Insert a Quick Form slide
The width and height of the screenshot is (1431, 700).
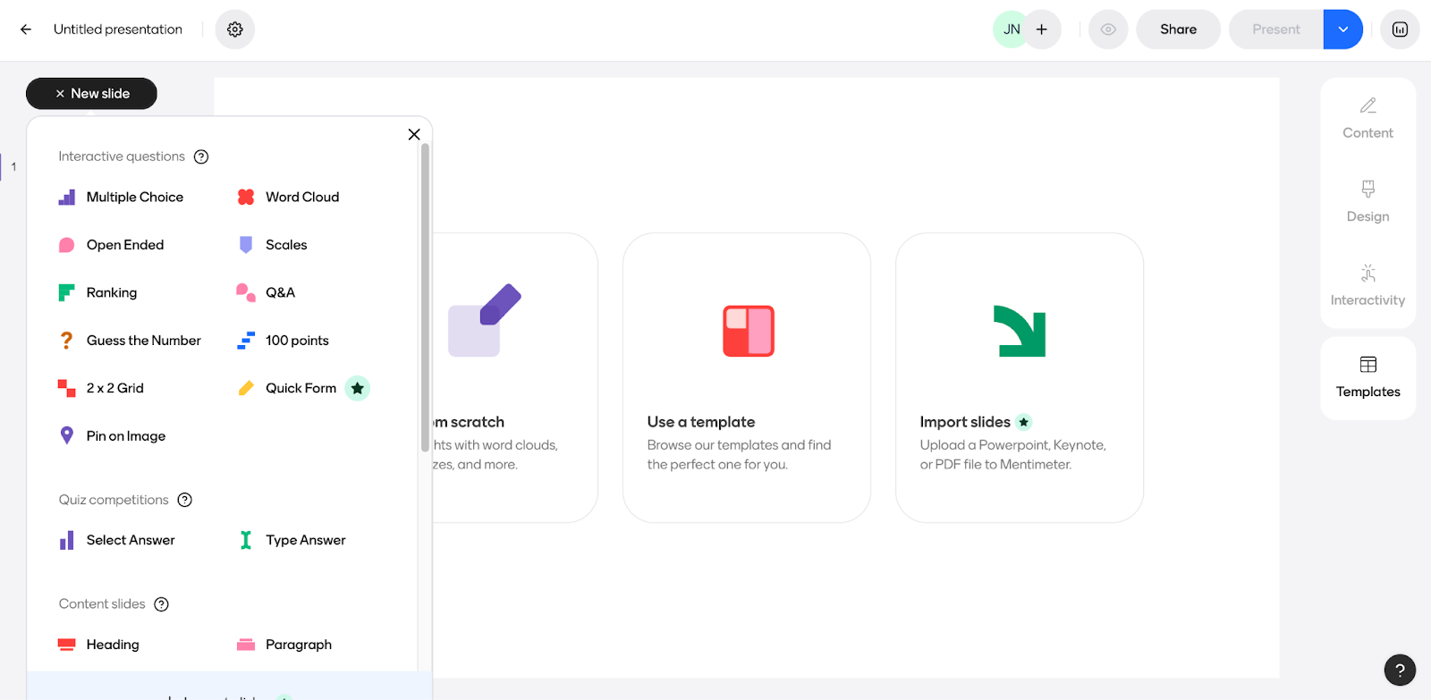287,388
